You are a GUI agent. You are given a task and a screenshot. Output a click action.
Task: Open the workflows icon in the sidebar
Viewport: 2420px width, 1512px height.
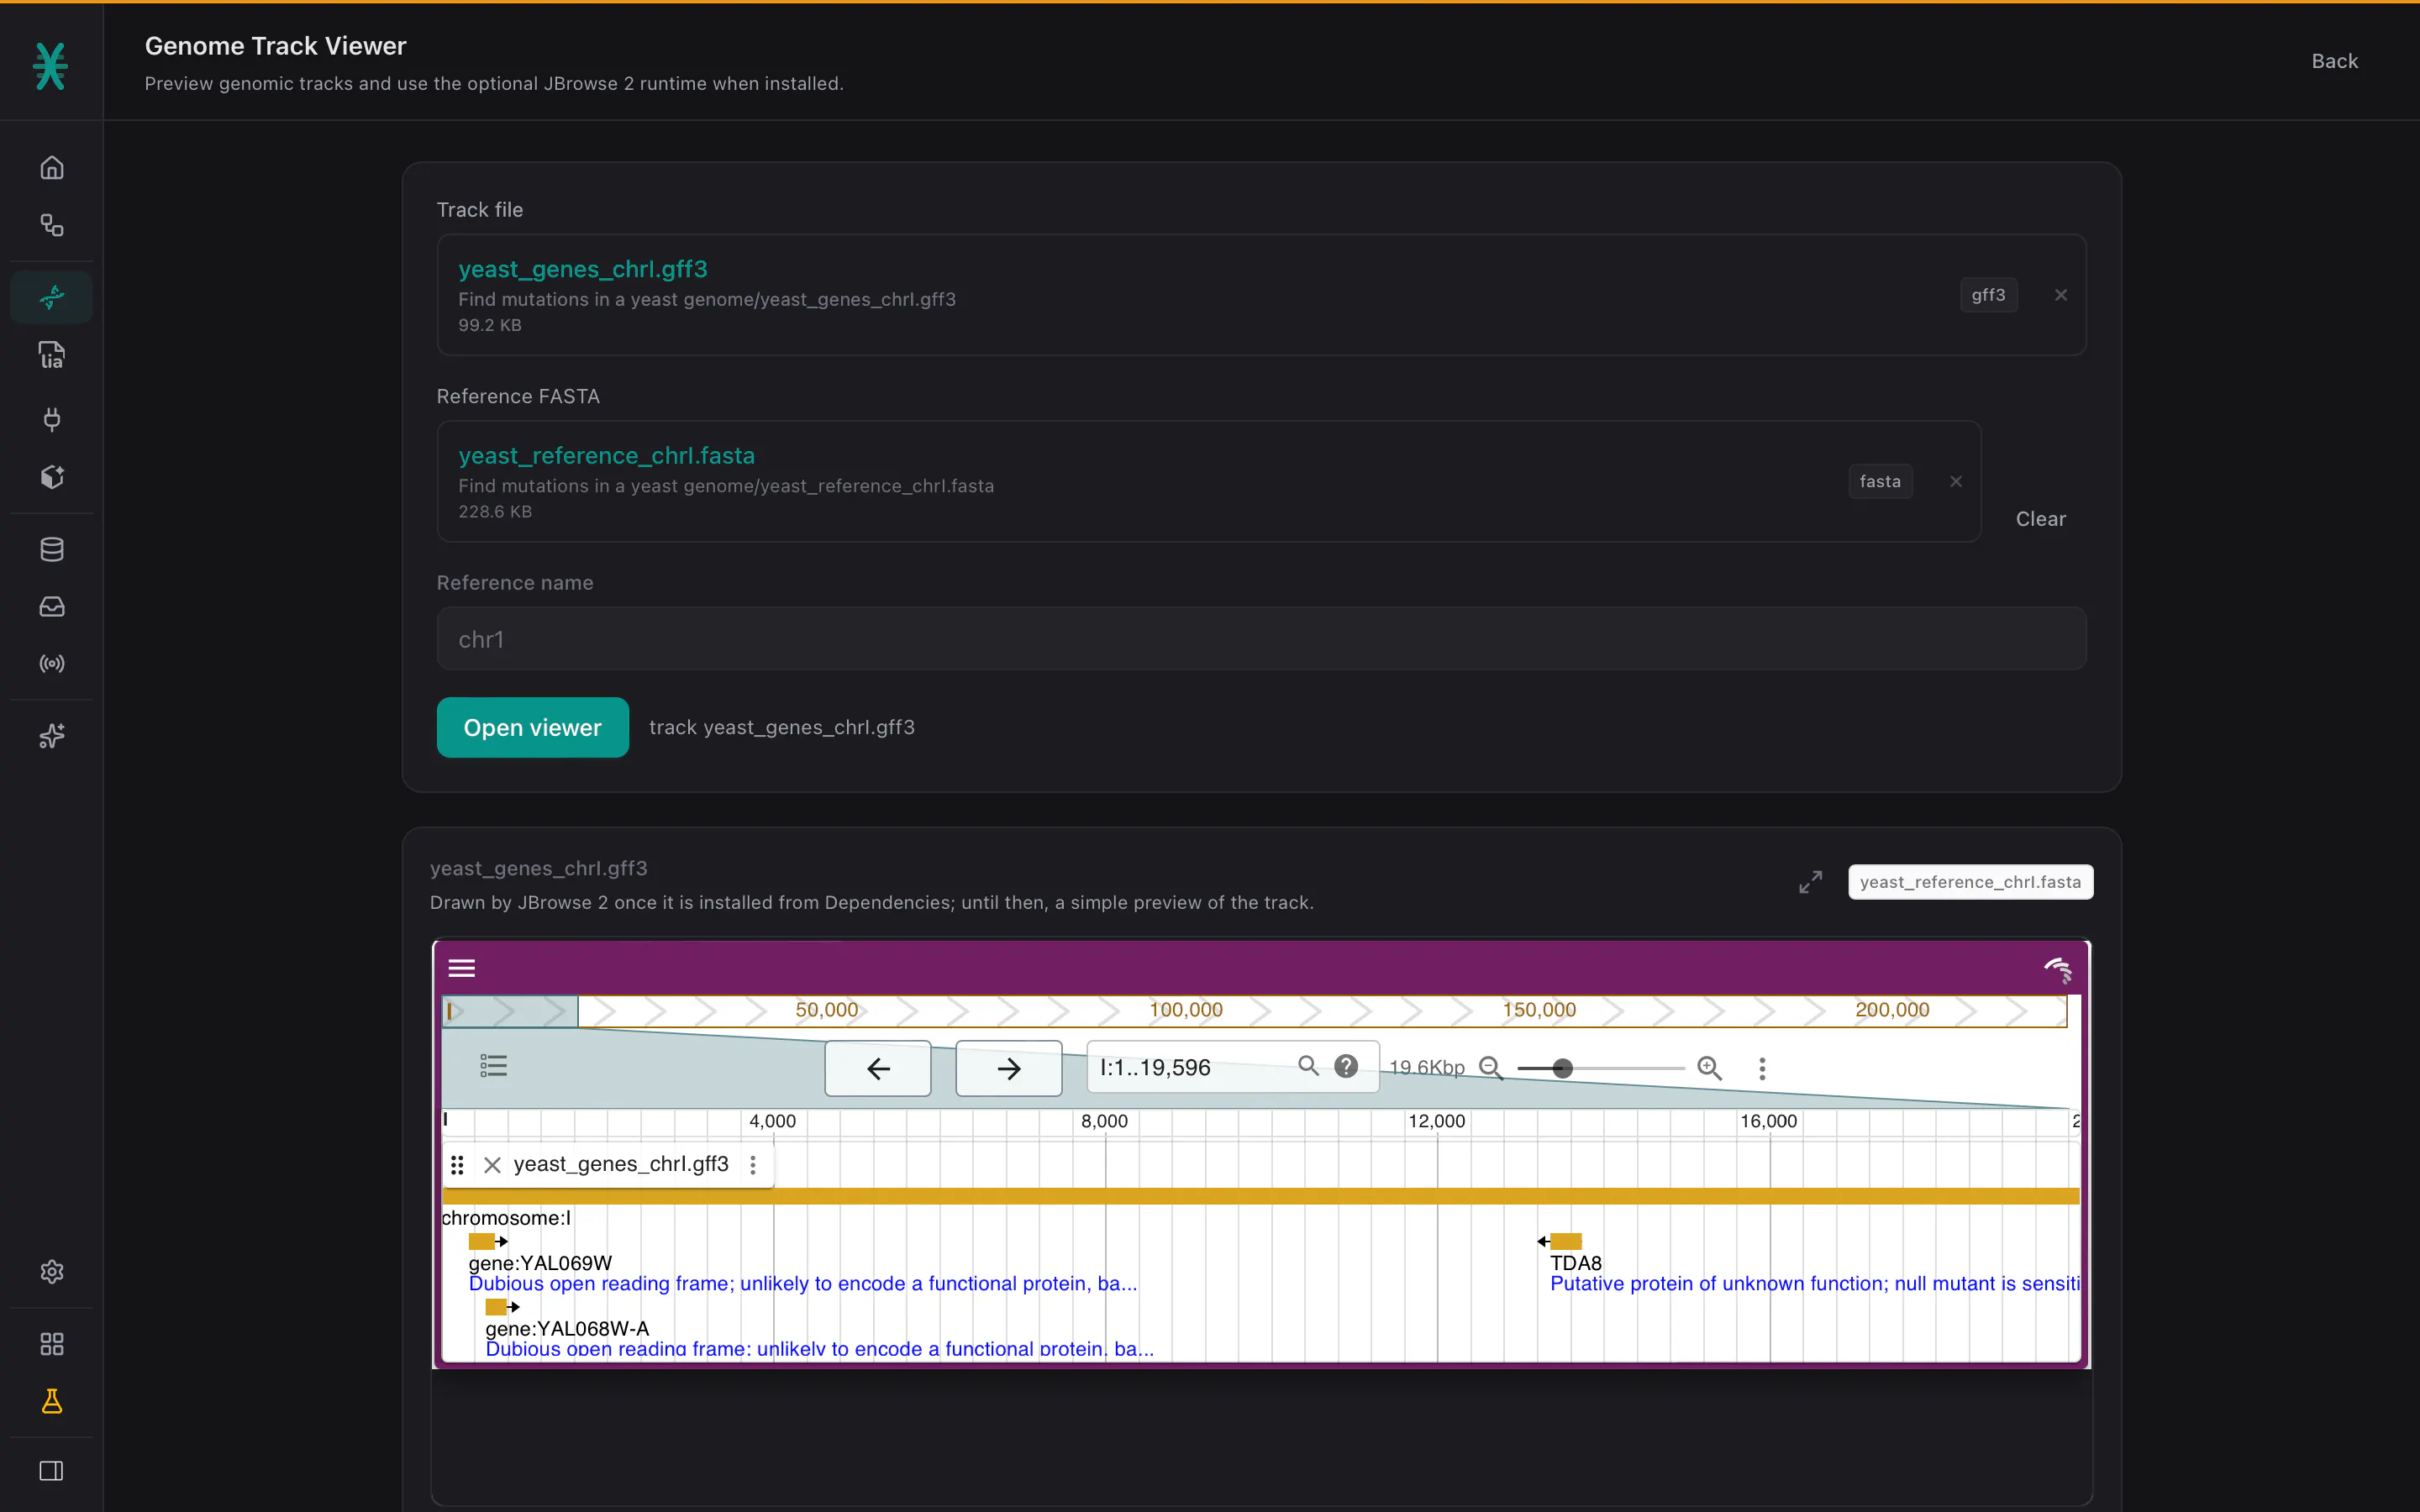click(x=52, y=225)
